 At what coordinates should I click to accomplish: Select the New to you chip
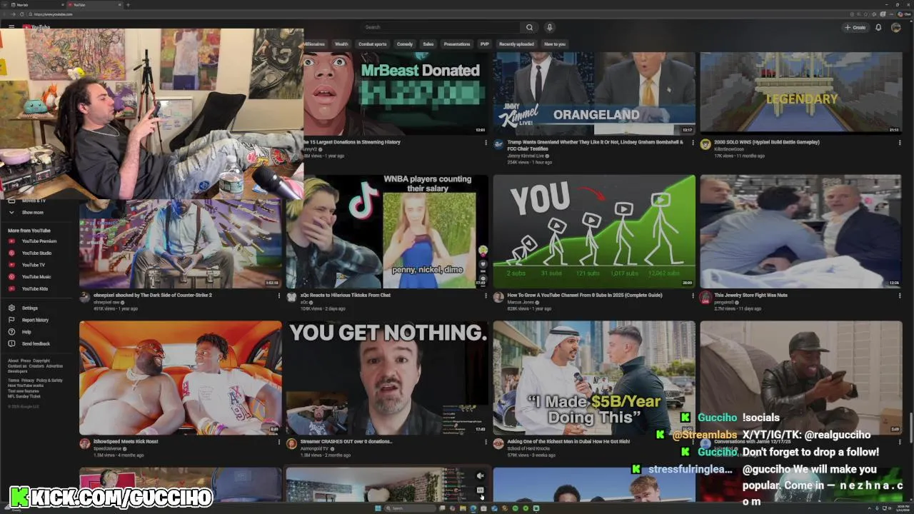[x=555, y=44]
